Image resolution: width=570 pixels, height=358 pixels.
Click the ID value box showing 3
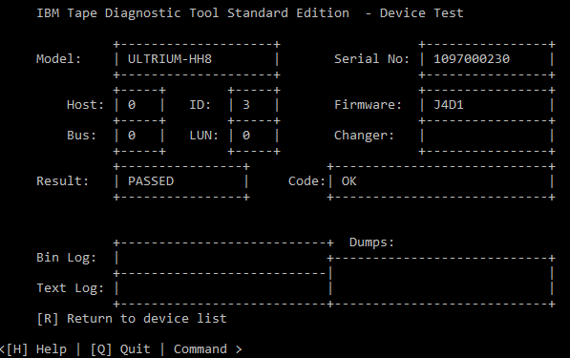(254, 105)
